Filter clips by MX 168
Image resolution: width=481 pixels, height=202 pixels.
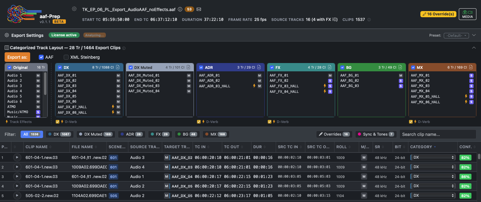point(215,134)
